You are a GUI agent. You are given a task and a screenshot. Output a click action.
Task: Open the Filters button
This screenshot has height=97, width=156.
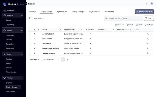pyautogui.click(x=149, y=18)
